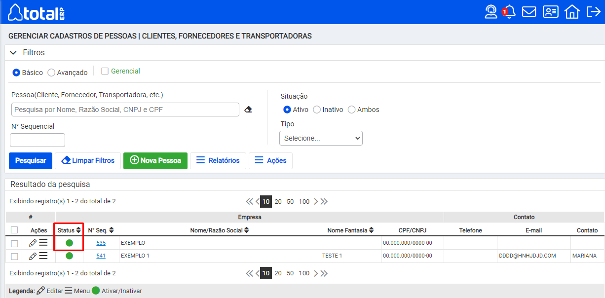Enable the Gerencial checkbox
Image resolution: width=605 pixels, height=298 pixels.
pos(105,71)
